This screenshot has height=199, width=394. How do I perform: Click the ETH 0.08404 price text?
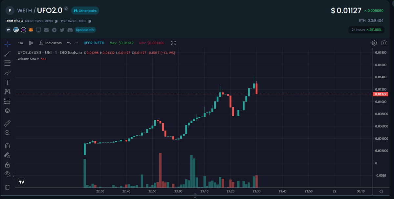tap(371, 20)
